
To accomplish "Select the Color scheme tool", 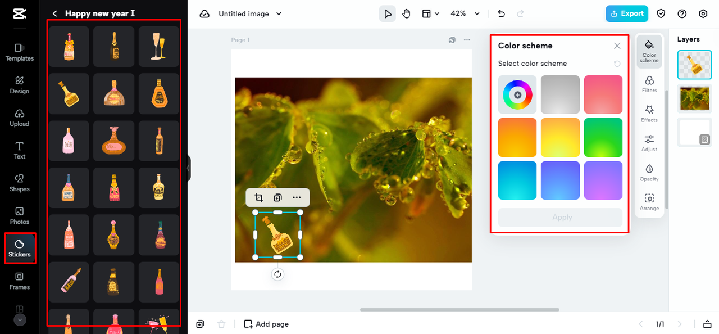I will 649,51.
